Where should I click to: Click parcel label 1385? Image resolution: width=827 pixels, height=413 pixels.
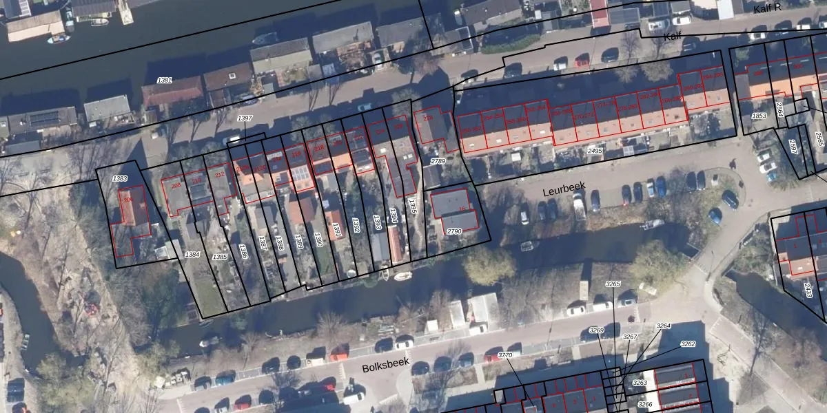(220, 257)
